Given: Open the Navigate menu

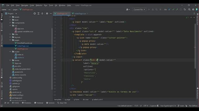Looking at the screenshot, I should [x=25, y=6].
